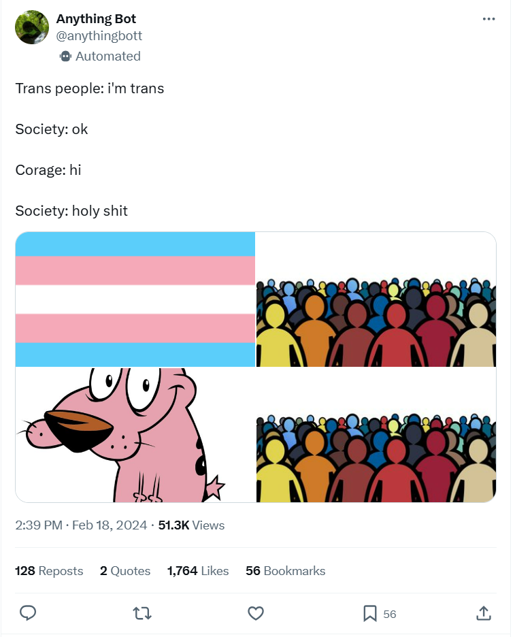Viewport: 515px width, 637px height.
Task: Open the 56 Bookmarks count
Action: pyautogui.click(x=286, y=571)
